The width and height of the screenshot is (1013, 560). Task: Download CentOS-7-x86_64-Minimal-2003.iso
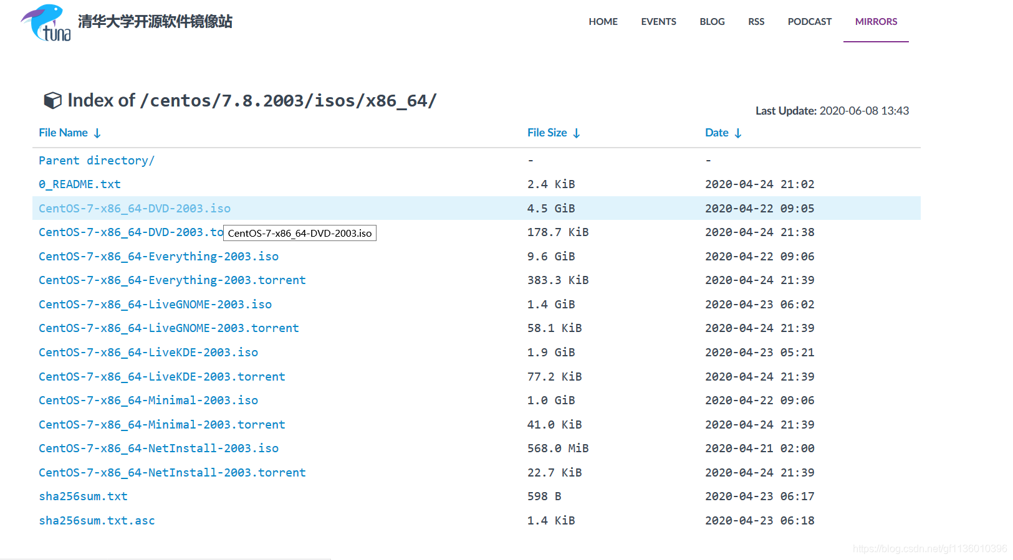click(x=148, y=401)
